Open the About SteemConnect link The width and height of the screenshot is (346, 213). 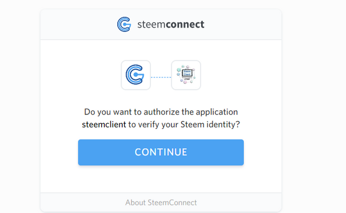click(x=161, y=202)
